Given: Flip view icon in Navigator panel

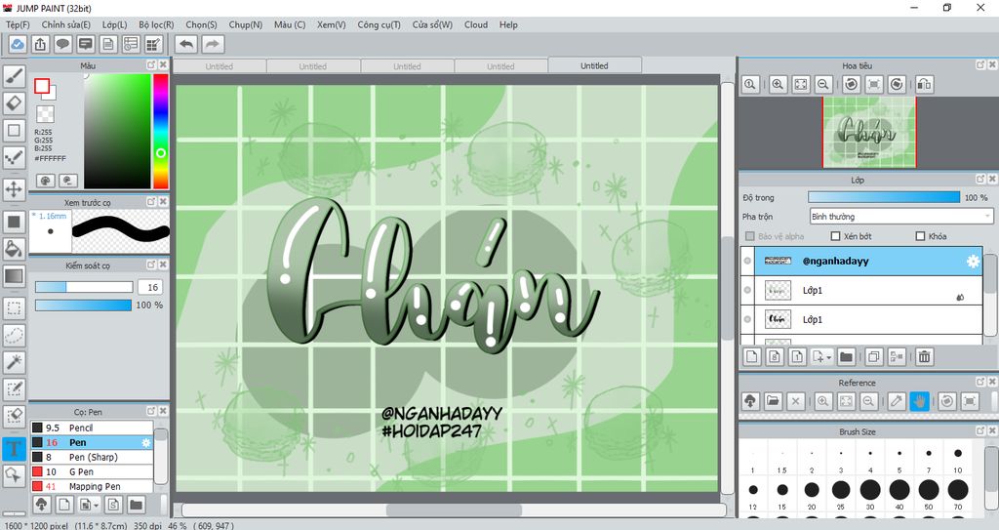Looking at the screenshot, I should (x=925, y=84).
